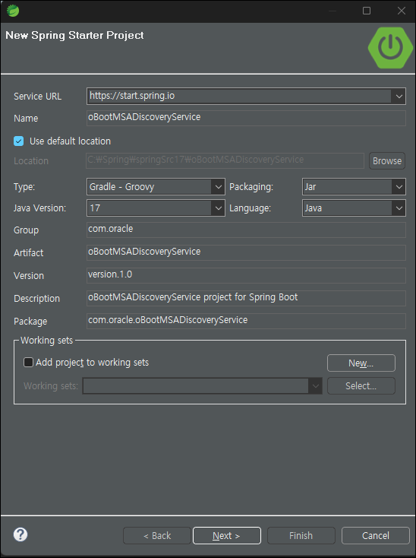
Task: Click the Browse button for location
Action: pyautogui.click(x=387, y=161)
